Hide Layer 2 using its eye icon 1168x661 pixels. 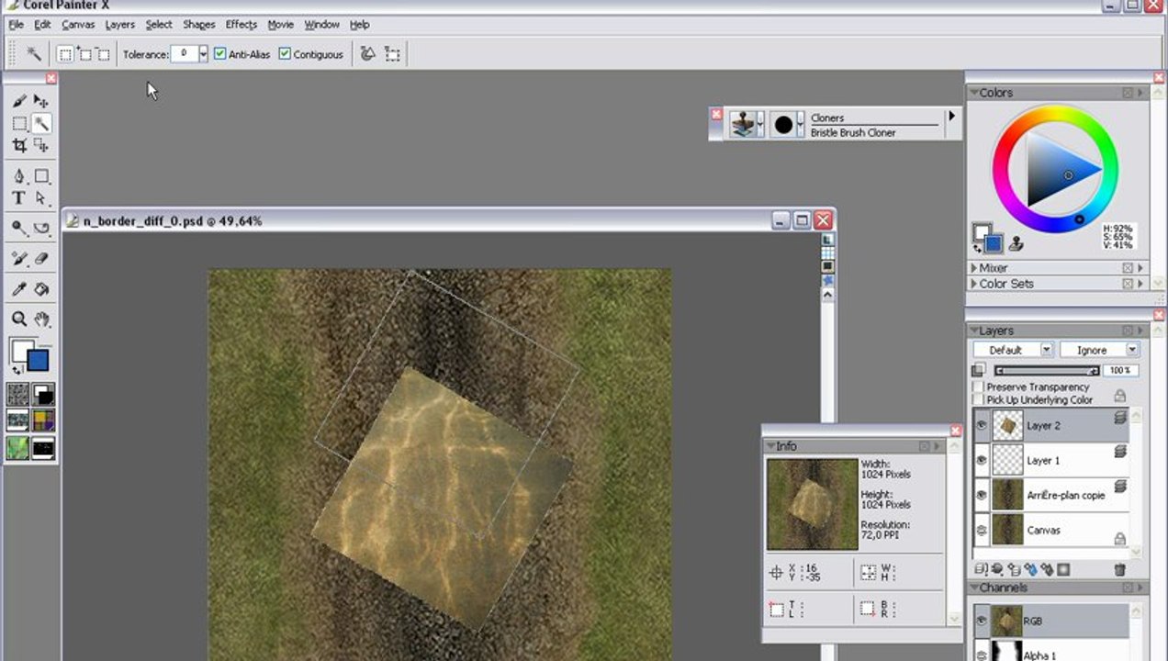982,425
